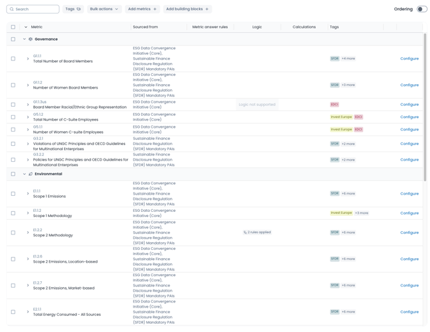Click the Logic column header
This screenshot has width=430, height=332.
[257, 27]
